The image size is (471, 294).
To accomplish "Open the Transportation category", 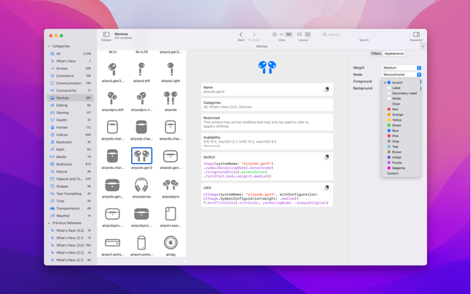I will tap(70, 208).
